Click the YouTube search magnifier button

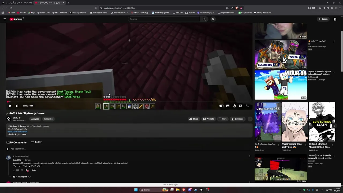tap(204, 19)
